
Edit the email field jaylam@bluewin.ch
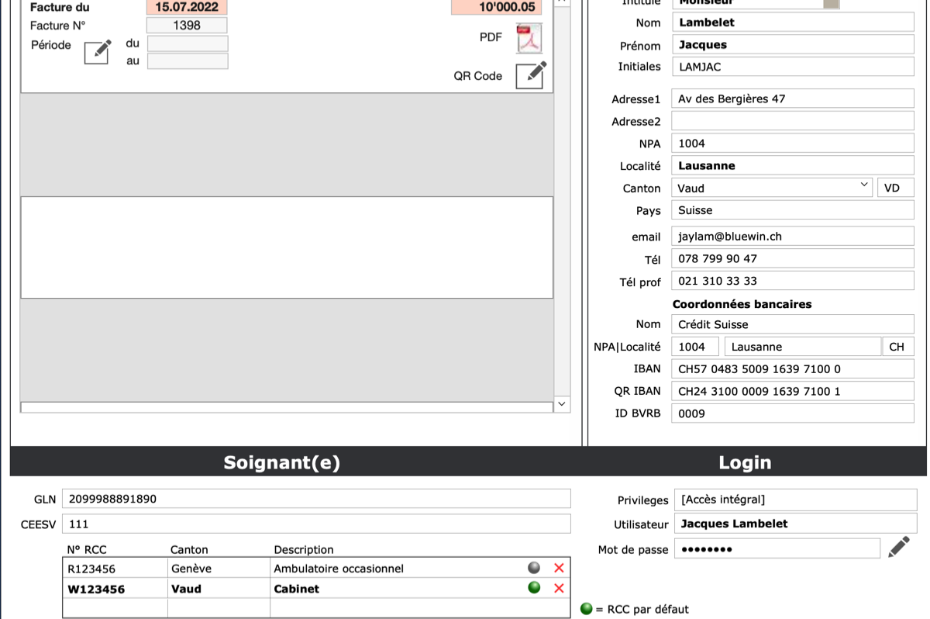793,237
